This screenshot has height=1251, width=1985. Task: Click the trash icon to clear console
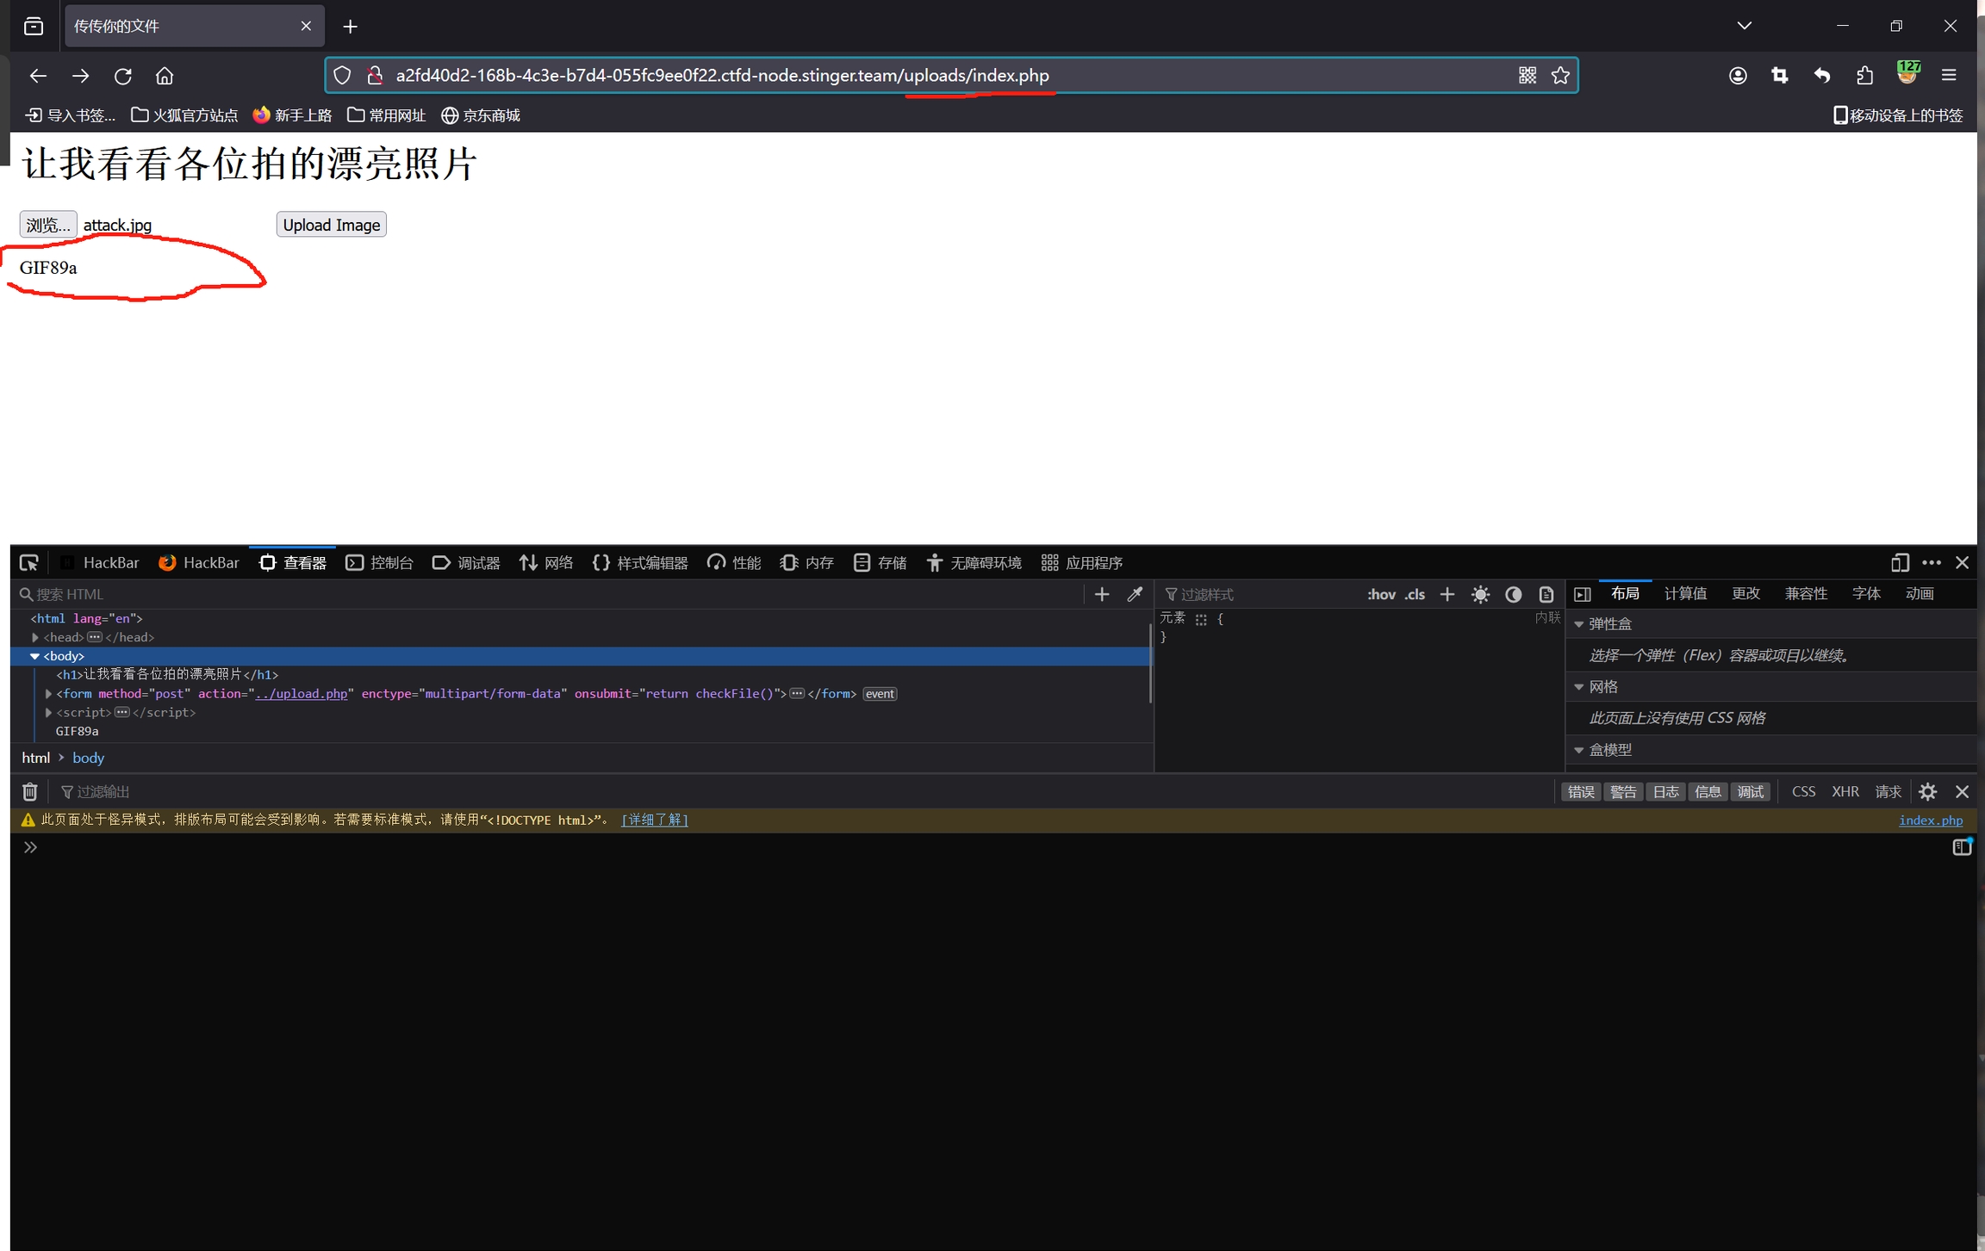pyautogui.click(x=30, y=791)
